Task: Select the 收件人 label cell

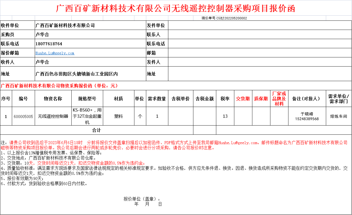Action: [x=18, y=62]
